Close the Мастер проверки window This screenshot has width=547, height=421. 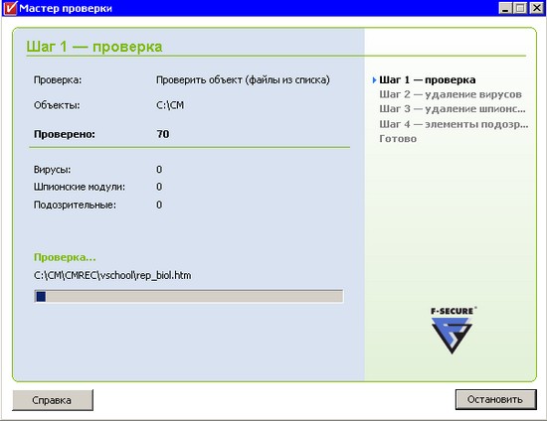[x=536, y=8]
